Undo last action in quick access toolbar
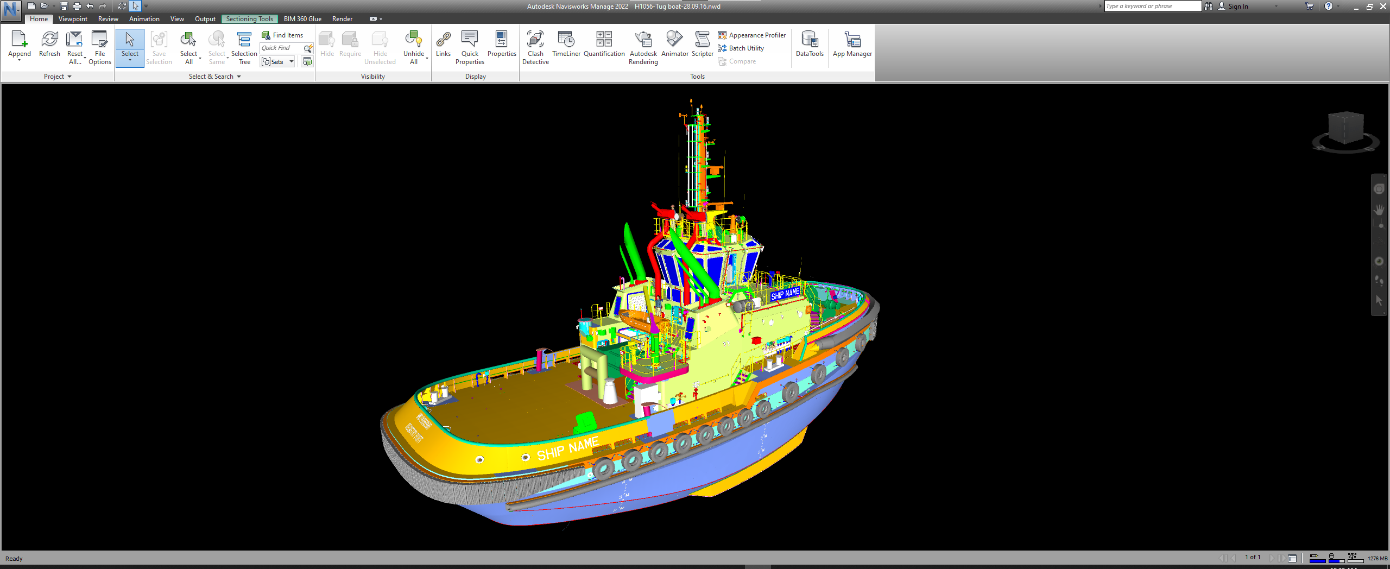 click(90, 6)
